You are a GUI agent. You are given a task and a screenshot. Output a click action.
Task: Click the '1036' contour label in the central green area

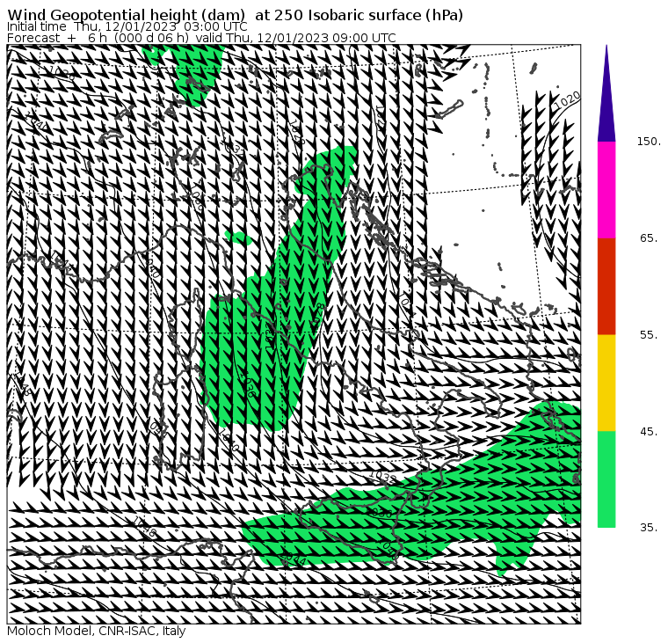(247, 384)
